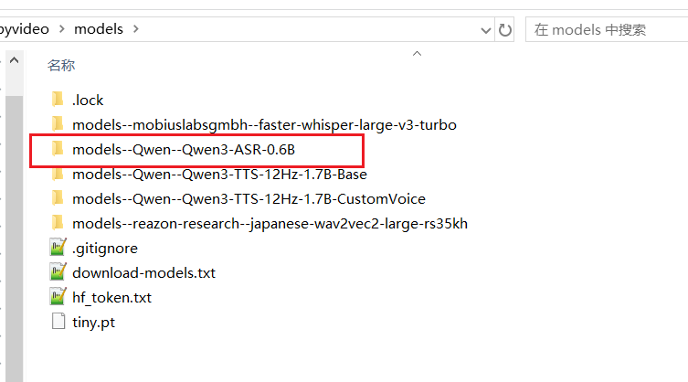Click the sort direction arrow above 名称
The height and width of the screenshot is (382, 688).
[417, 54]
